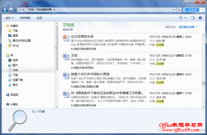Viewport: 207px width, 135px height.
Task: Click the 论文发表防水货 file icon
Action: tap(66, 38)
